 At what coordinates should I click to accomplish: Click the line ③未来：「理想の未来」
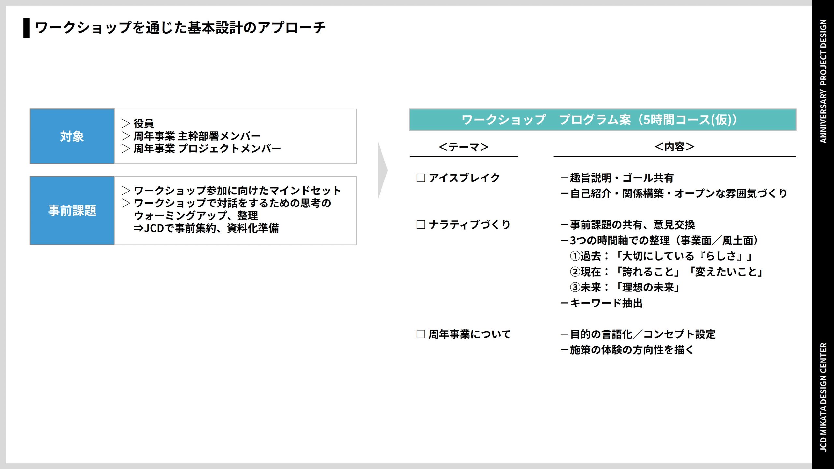click(x=625, y=287)
